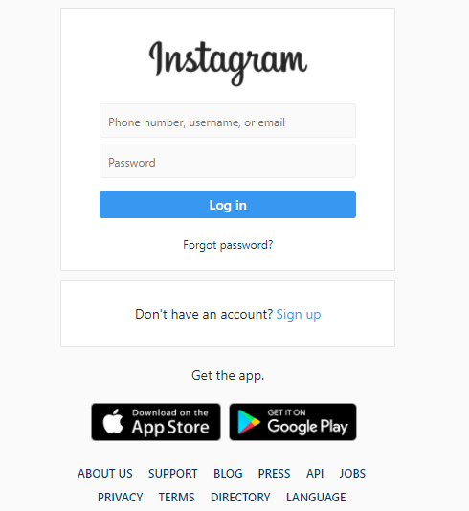
Task: Open the LANGUAGE selector in footer
Action: tap(316, 498)
